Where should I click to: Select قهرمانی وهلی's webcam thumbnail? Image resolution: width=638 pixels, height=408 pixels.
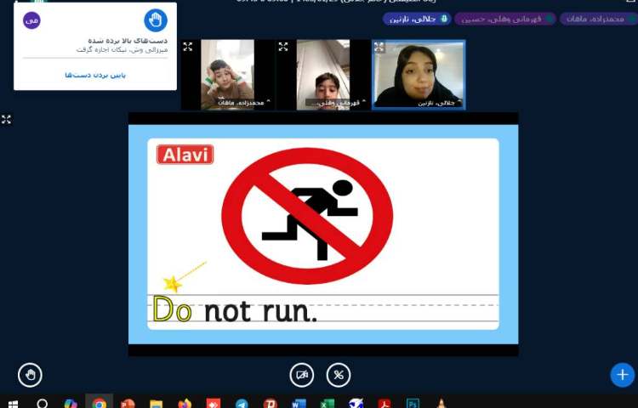[323, 74]
